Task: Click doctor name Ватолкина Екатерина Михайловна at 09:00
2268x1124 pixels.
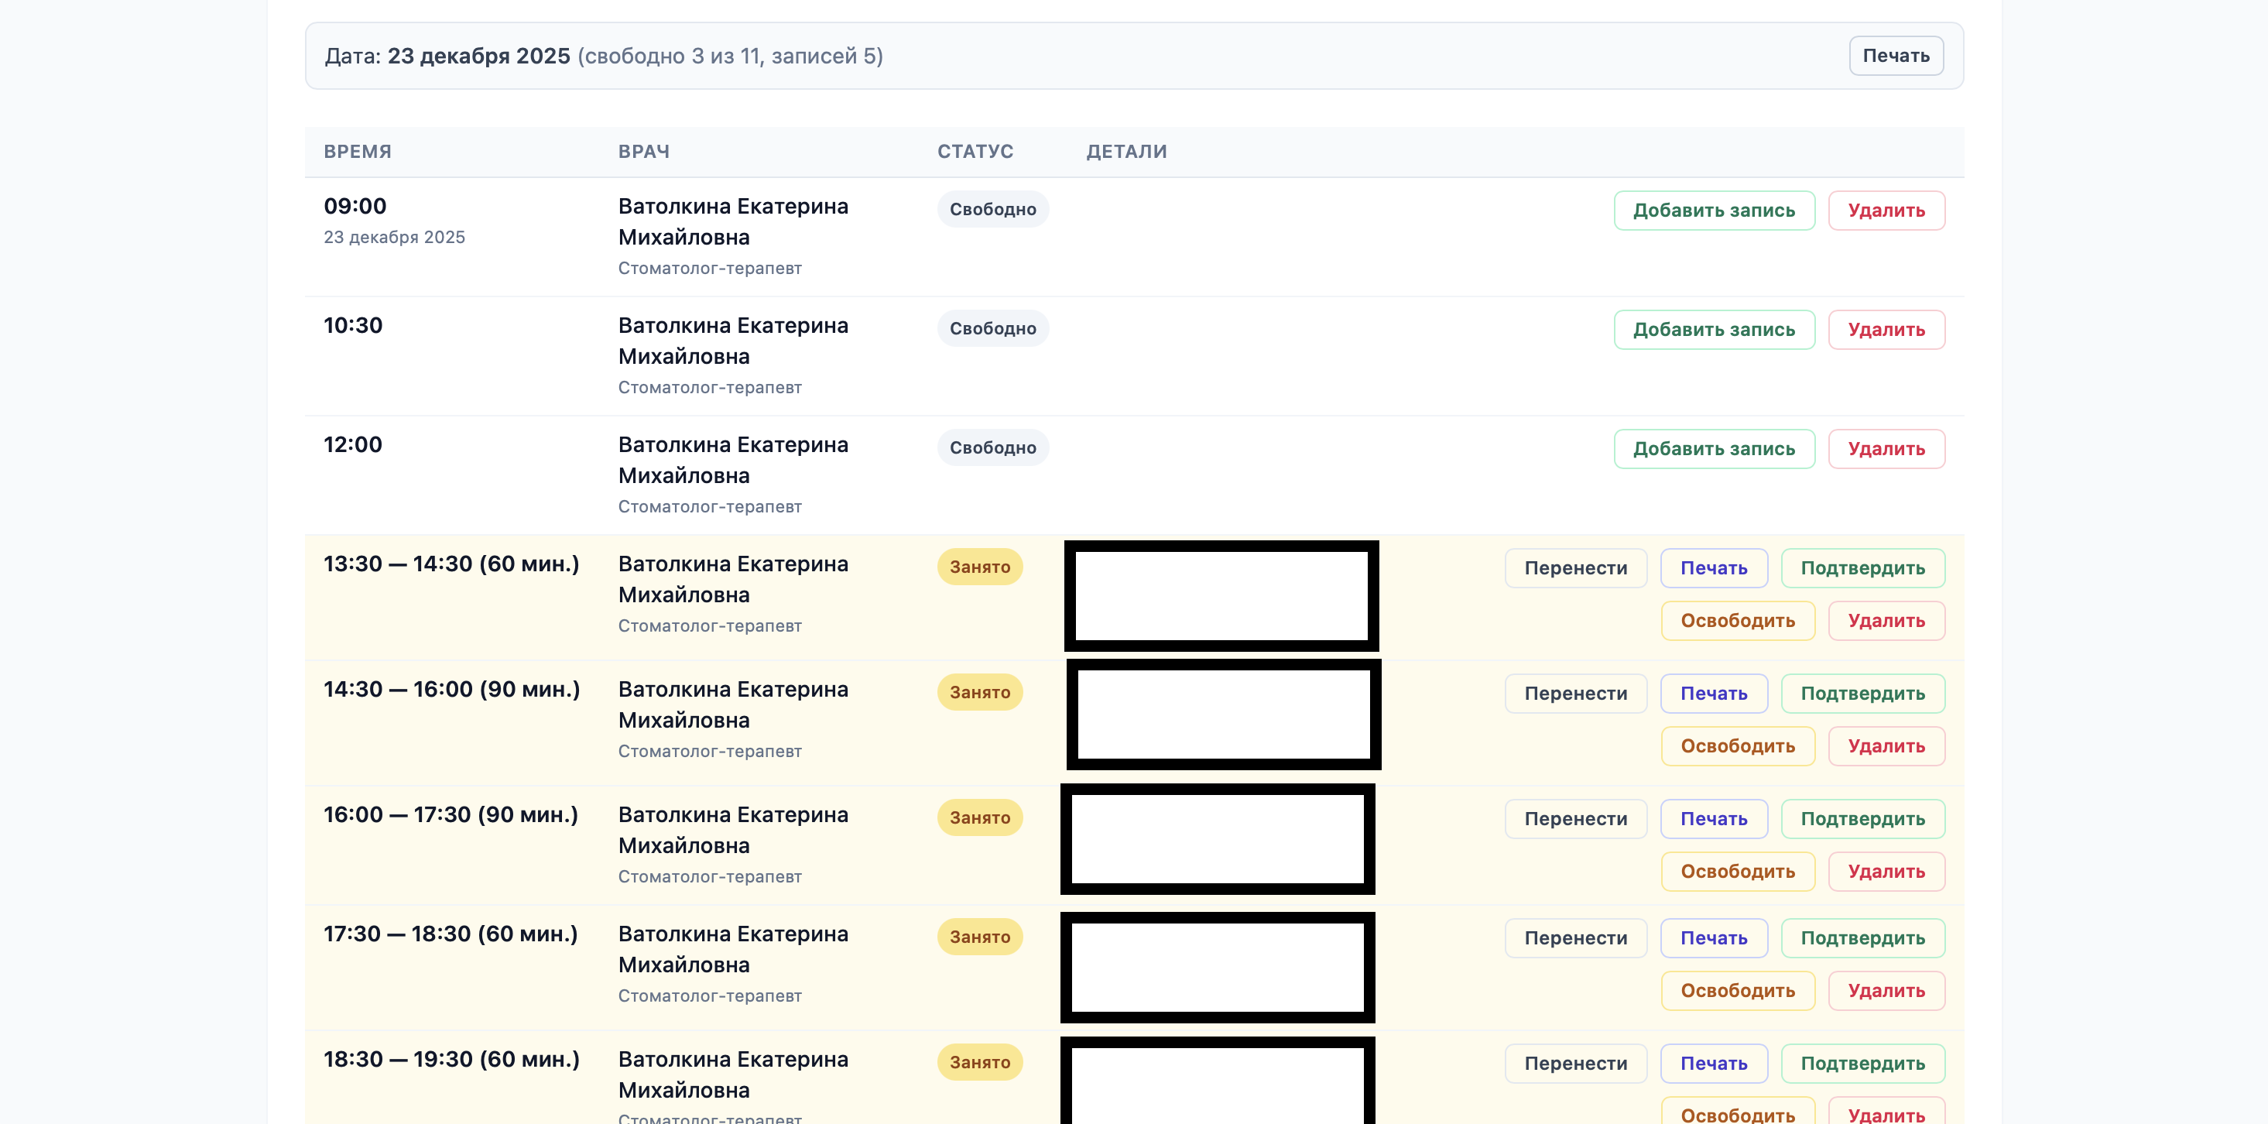Action: click(733, 221)
